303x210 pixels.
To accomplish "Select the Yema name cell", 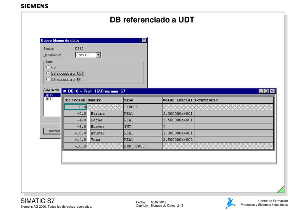I will click(x=107, y=140).
